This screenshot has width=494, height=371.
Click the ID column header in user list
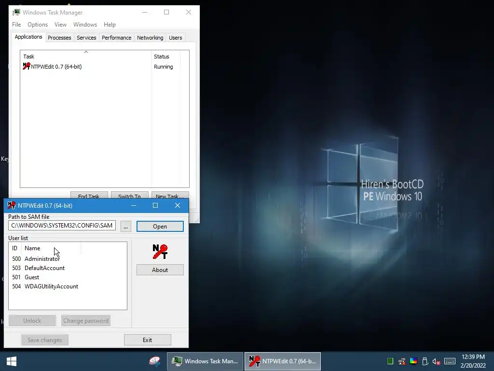[15, 248]
